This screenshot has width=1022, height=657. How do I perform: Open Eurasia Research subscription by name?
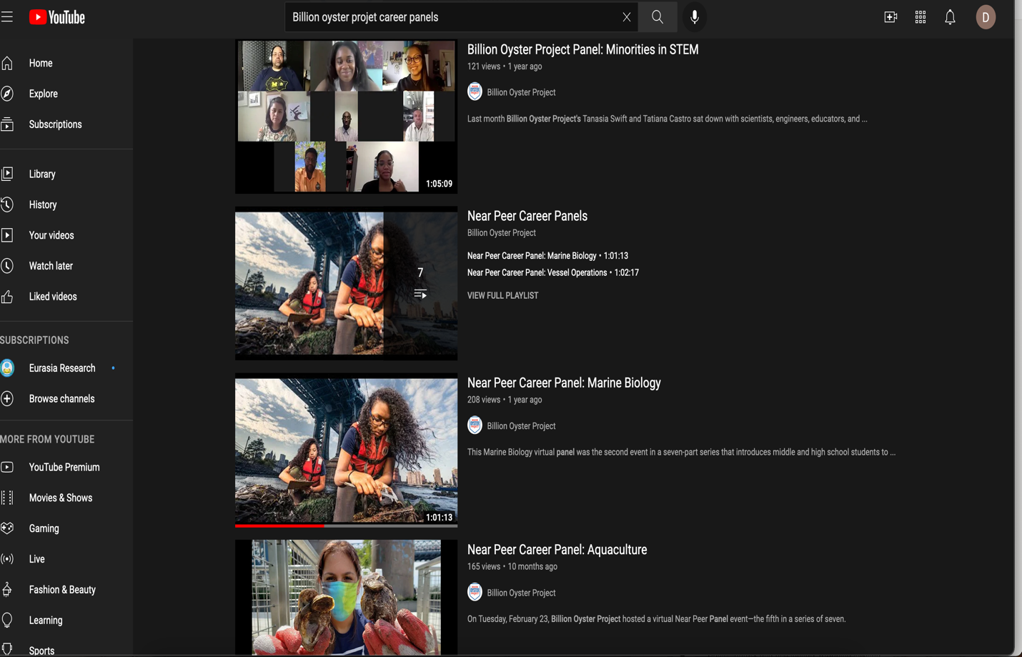(62, 368)
